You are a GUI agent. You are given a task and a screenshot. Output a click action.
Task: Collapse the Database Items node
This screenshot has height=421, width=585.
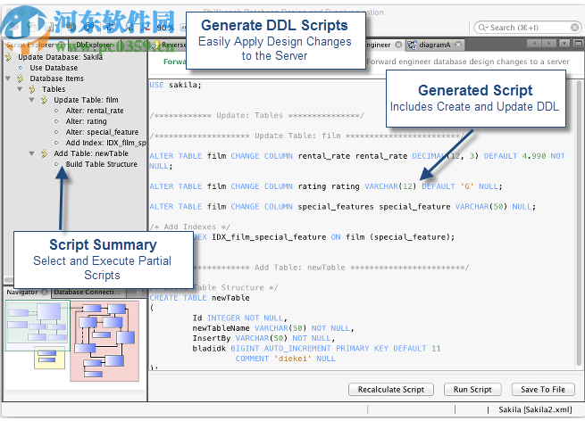coord(7,78)
